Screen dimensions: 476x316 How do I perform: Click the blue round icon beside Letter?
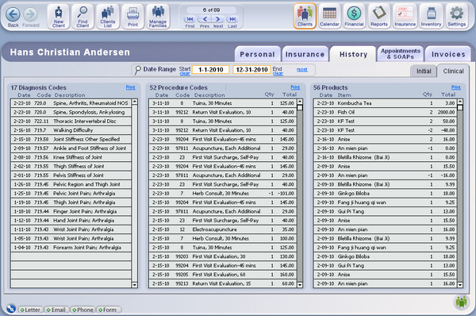[11, 308]
